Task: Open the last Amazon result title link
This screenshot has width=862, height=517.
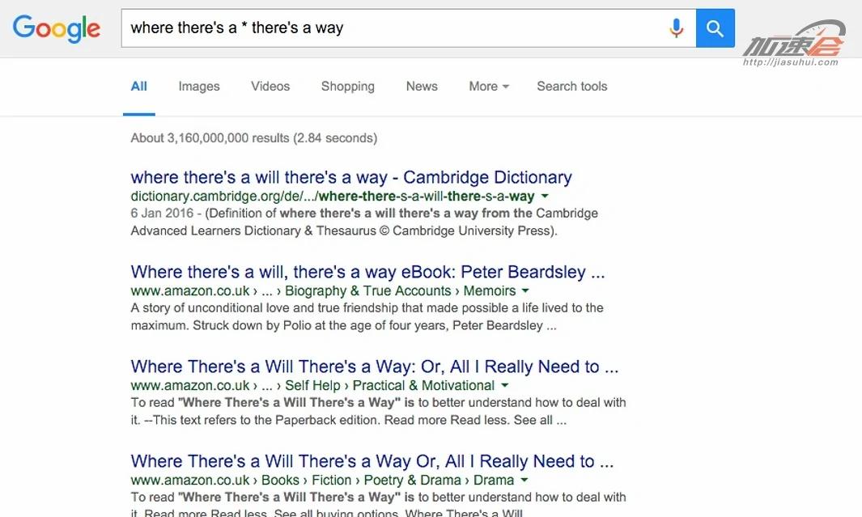Action: point(372,461)
